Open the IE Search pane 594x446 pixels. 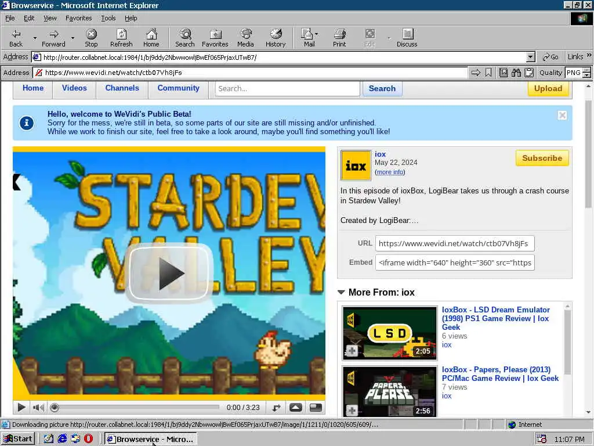pos(185,38)
